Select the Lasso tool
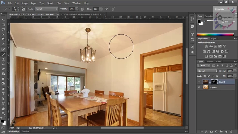The width and height of the screenshot is (238, 134). tap(3, 29)
